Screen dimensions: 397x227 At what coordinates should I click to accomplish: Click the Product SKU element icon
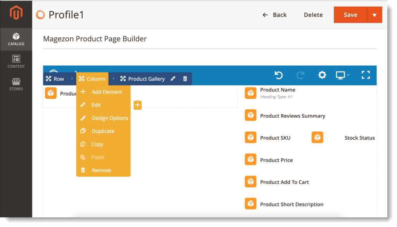pos(250,138)
